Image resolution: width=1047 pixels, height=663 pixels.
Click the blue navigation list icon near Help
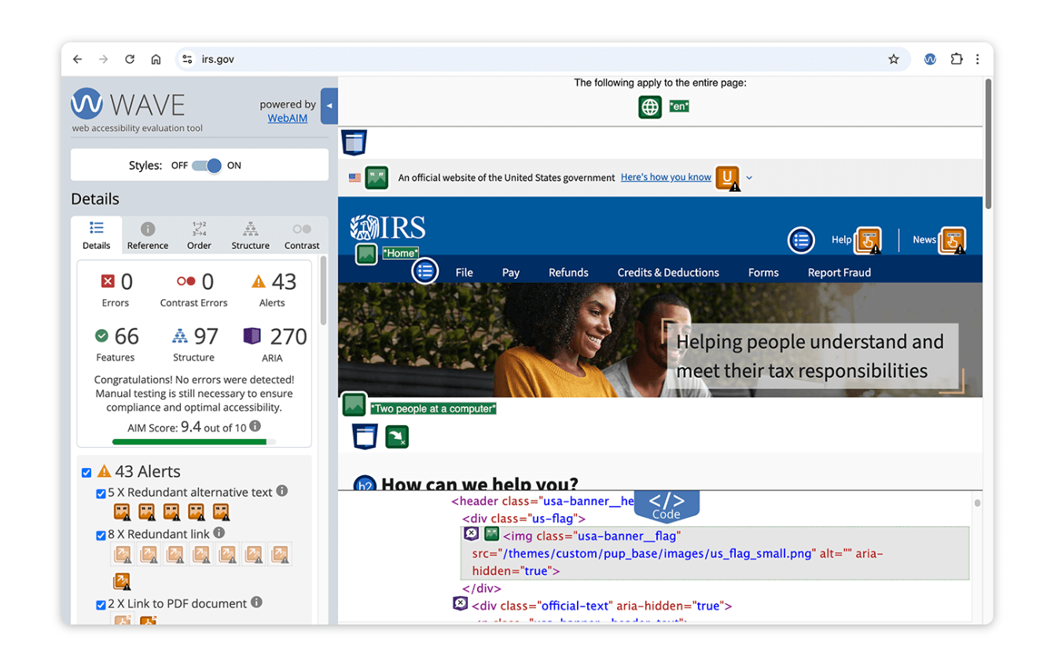[x=801, y=240]
